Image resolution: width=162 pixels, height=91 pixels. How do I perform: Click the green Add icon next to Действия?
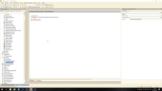pos(7,11)
